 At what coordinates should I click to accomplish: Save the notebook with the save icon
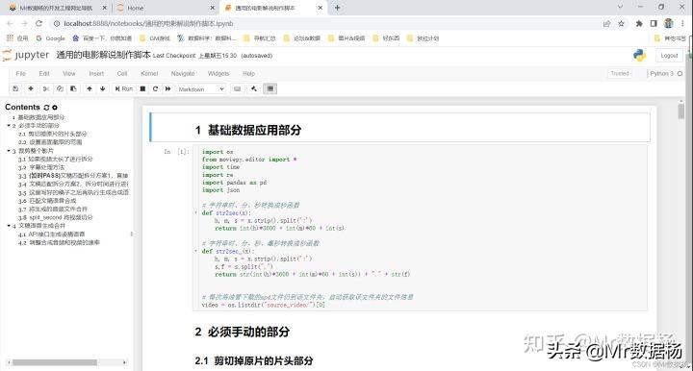point(15,88)
